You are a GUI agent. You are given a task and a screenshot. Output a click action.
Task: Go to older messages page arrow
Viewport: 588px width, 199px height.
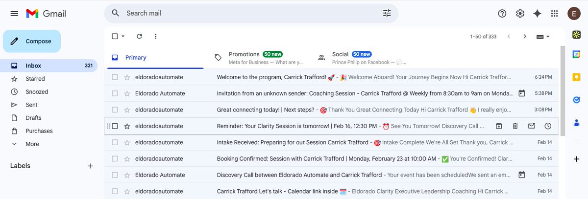(525, 36)
